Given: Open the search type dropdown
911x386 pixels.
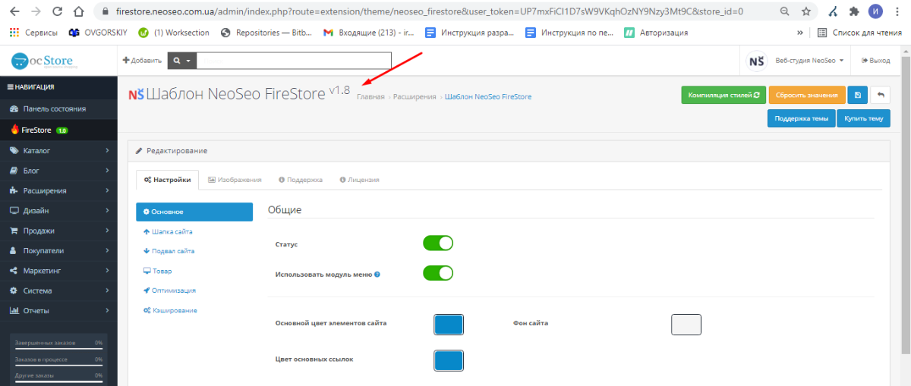Looking at the screenshot, I should pyautogui.click(x=182, y=60).
